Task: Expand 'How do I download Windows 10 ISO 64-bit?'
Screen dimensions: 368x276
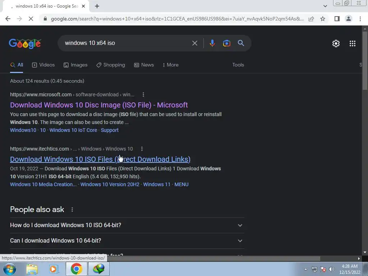Action: pos(127,225)
